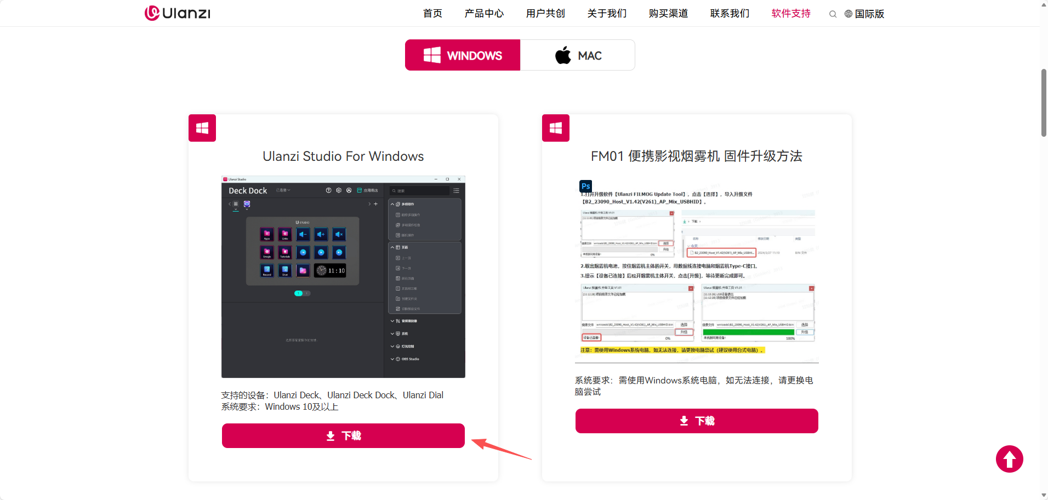This screenshot has height=500, width=1048.
Task: Click the back-to-top arrow button
Action: pyautogui.click(x=1009, y=459)
